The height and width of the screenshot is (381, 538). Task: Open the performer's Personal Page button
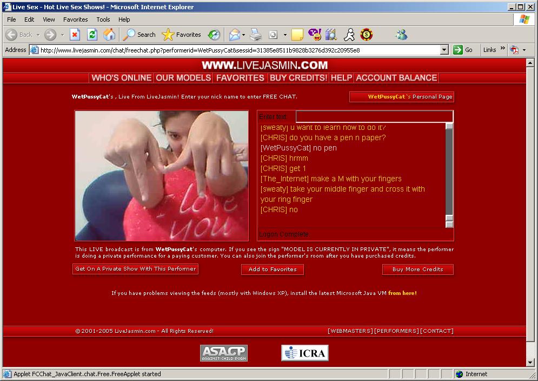click(x=401, y=97)
